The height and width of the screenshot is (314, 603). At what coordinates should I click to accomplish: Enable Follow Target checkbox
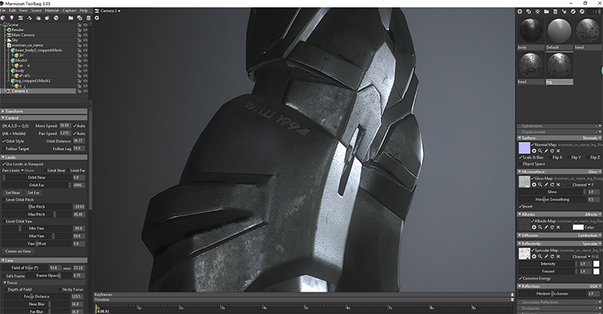(4, 149)
